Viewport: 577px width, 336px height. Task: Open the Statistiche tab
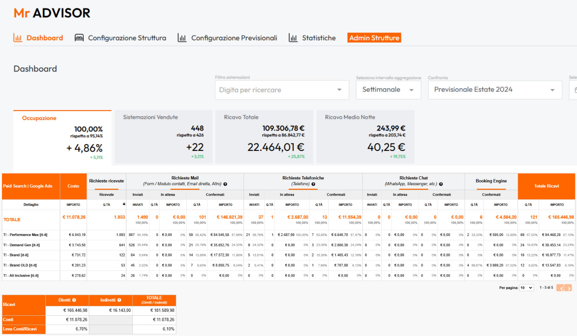[x=312, y=38]
